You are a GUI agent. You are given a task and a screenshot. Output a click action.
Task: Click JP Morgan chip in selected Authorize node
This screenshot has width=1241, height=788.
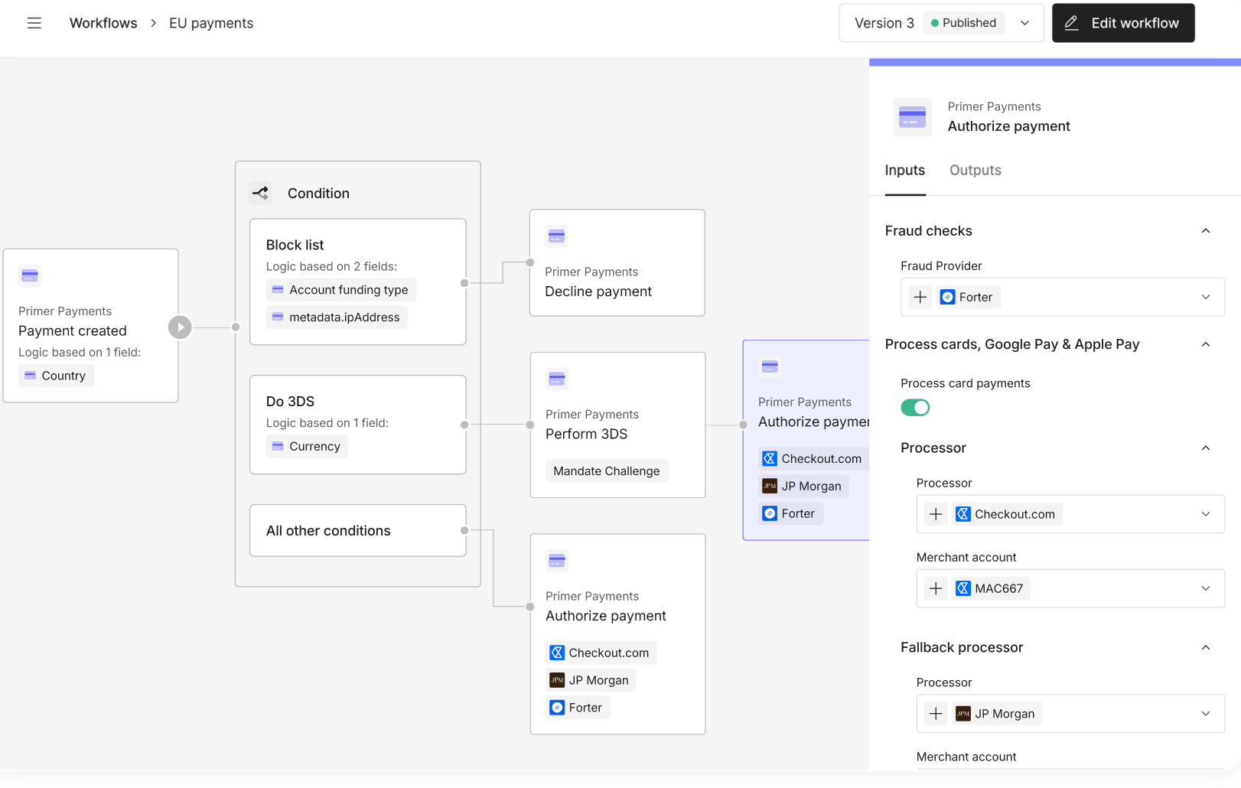click(x=803, y=486)
